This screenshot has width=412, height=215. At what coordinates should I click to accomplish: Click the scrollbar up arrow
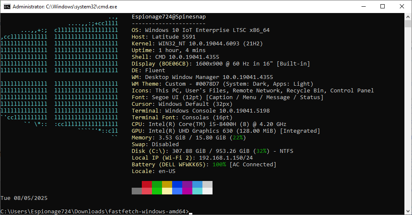(x=408, y=16)
